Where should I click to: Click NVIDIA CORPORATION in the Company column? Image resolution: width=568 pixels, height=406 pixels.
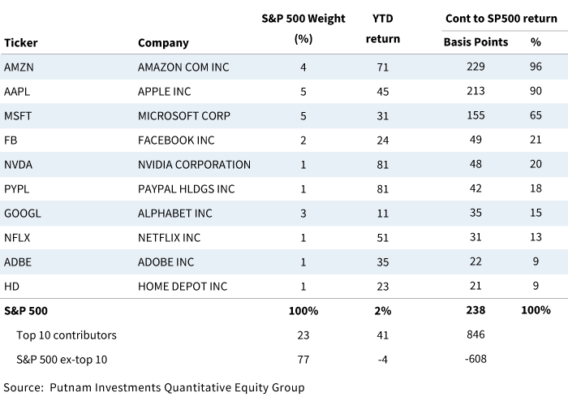coord(195,164)
